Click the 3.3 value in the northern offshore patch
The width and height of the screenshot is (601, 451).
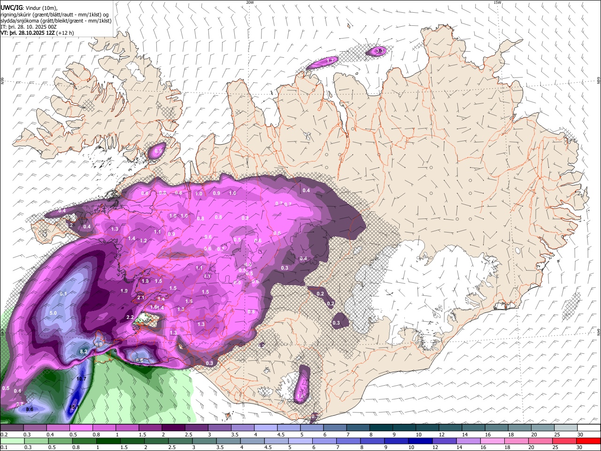click(380, 51)
